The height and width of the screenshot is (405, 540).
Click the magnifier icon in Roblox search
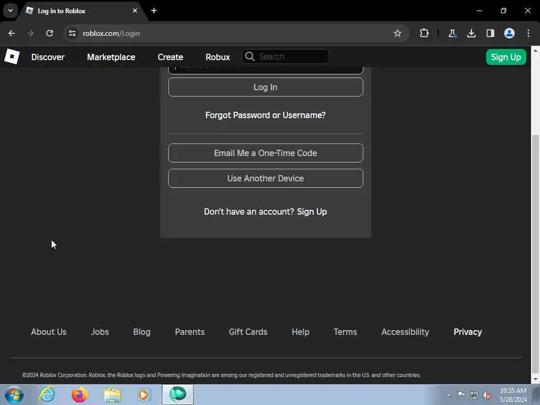click(250, 56)
